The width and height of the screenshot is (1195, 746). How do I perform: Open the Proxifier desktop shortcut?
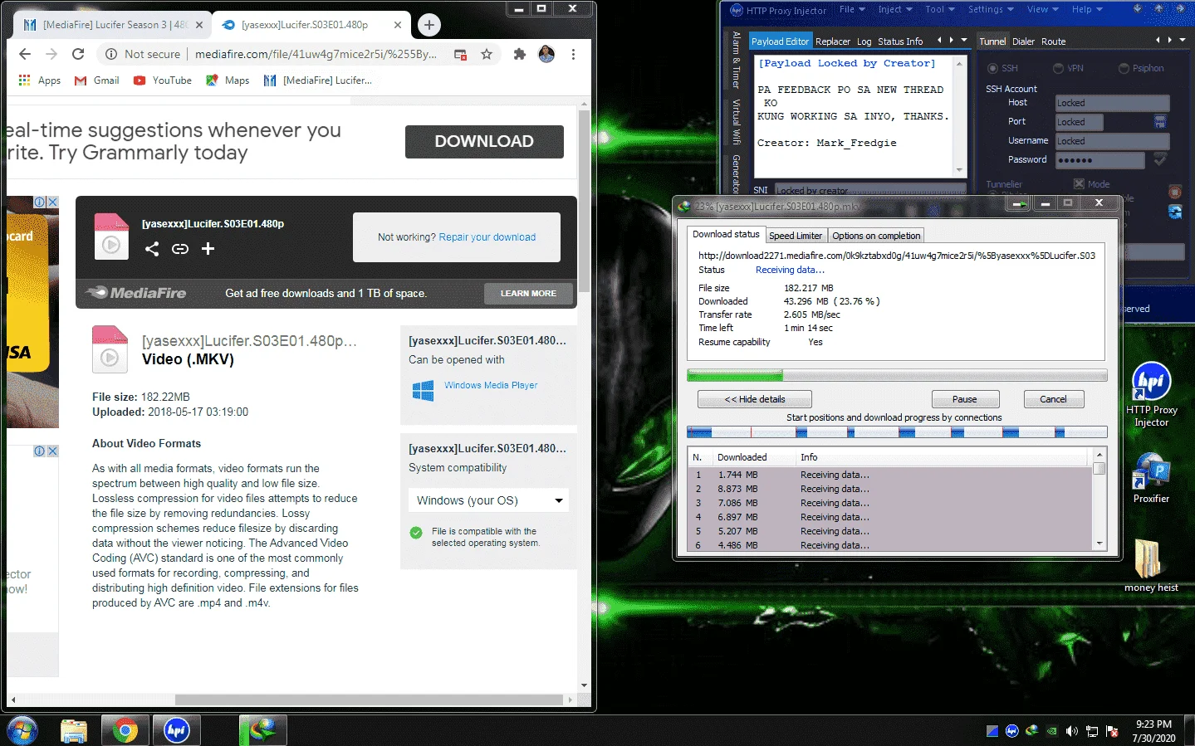(1151, 478)
